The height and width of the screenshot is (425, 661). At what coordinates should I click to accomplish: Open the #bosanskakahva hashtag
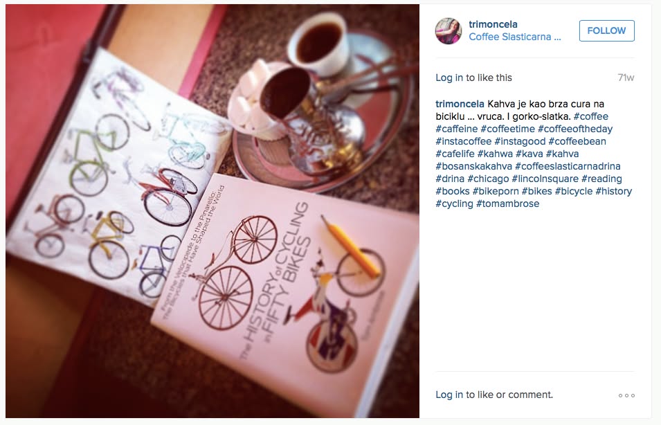click(x=474, y=166)
